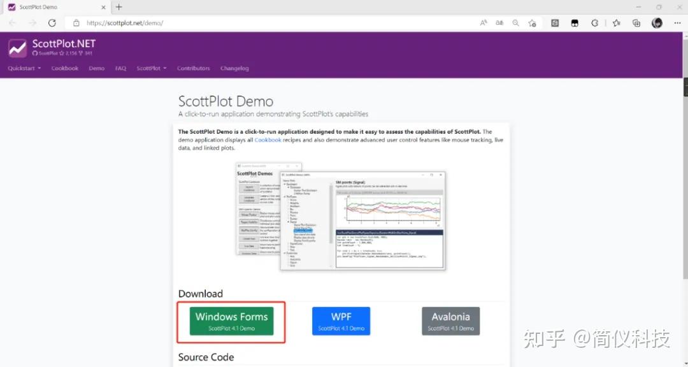Open the browser Settings and more menu
Screen dimensions: 688x367
[x=677, y=24]
